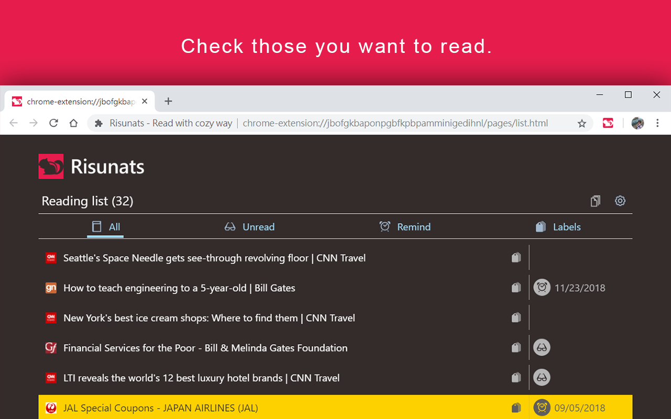The image size is (671, 419).
Task: Click label icon on JAL Special Coupons row
Action: coord(516,407)
